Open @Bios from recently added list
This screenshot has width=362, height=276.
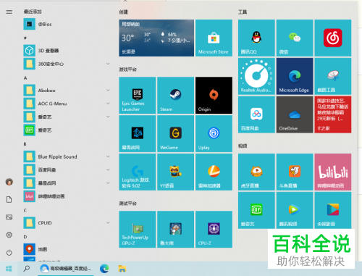[67, 24]
